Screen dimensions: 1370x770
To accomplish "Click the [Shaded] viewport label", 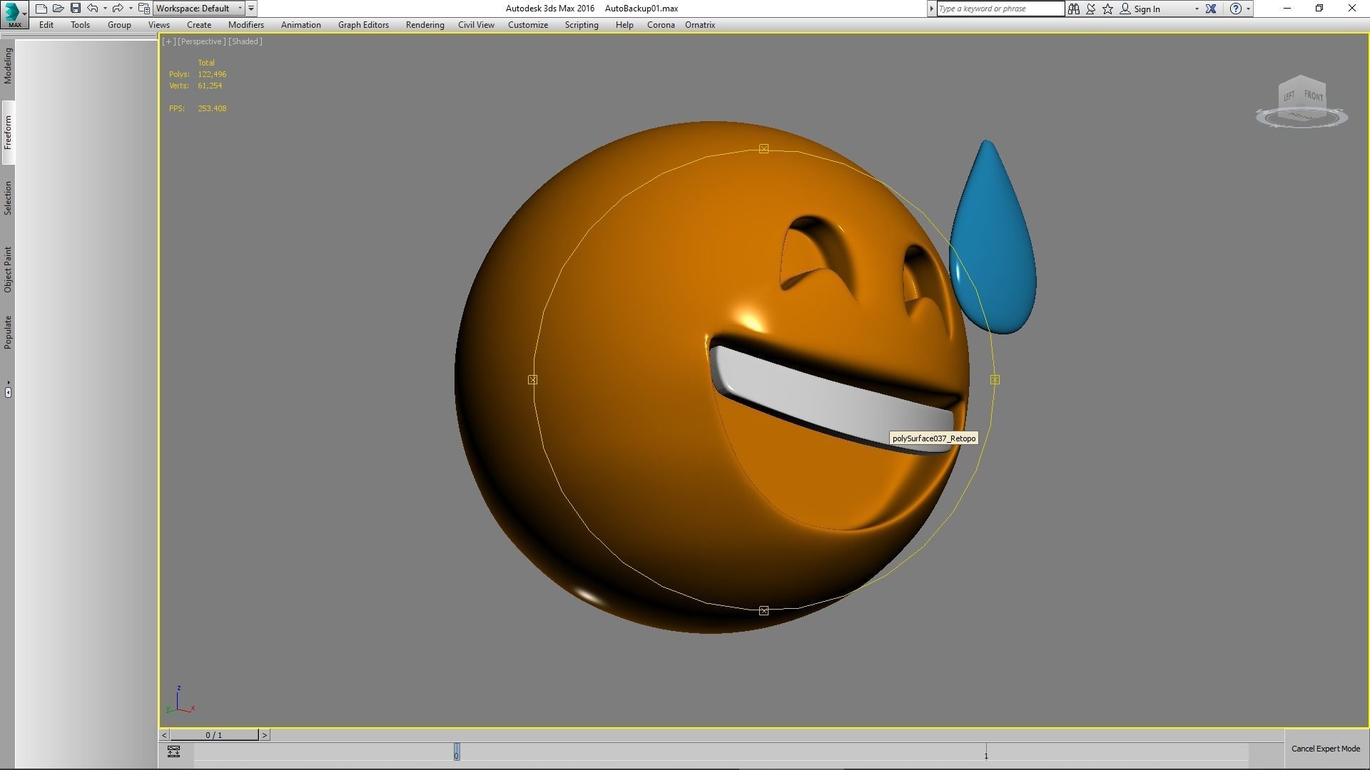I will (x=245, y=41).
